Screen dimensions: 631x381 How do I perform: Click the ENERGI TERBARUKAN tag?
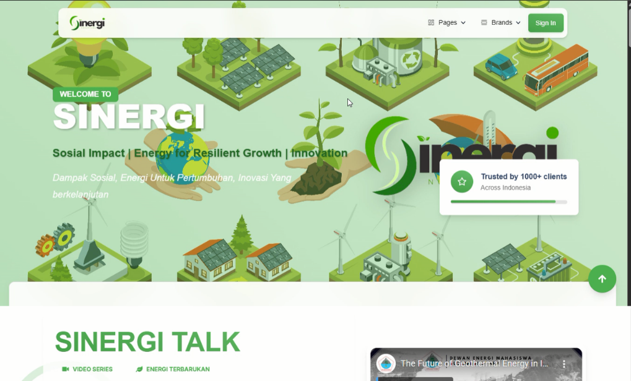coord(173,369)
